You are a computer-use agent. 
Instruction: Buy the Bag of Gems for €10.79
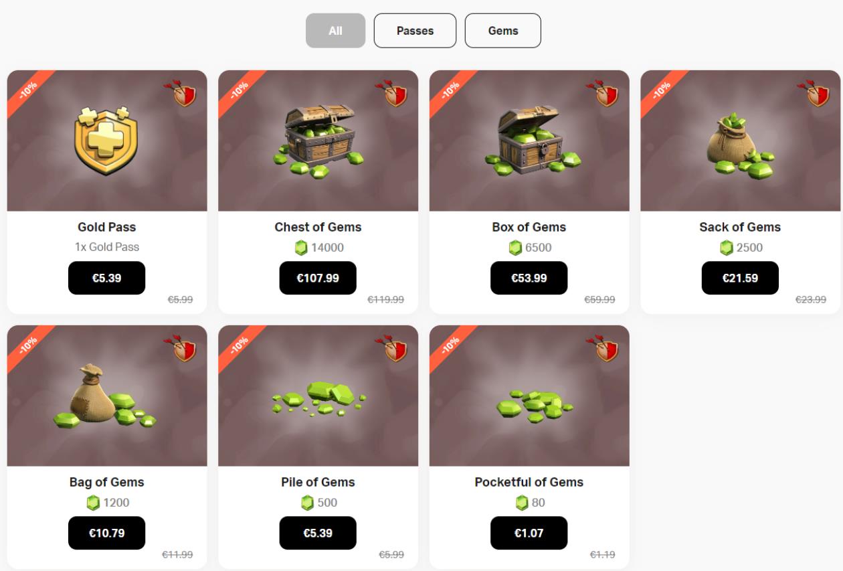tap(107, 533)
